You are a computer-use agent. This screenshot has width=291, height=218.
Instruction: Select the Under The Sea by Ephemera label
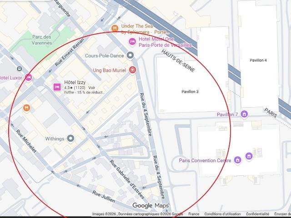tap(145, 29)
